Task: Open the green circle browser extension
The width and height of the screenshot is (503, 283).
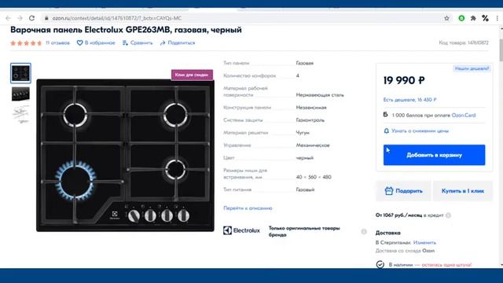Action: coord(461,18)
